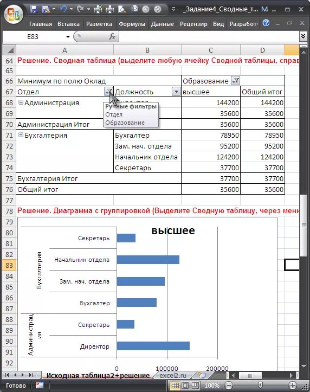This screenshot has height=392, width=310.
Task: Open the Образование filter dropdown
Action: point(235,81)
